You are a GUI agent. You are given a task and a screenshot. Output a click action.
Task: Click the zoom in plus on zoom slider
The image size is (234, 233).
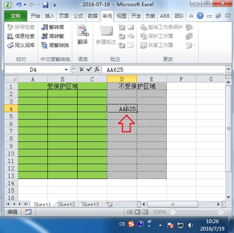[x=221, y=212]
